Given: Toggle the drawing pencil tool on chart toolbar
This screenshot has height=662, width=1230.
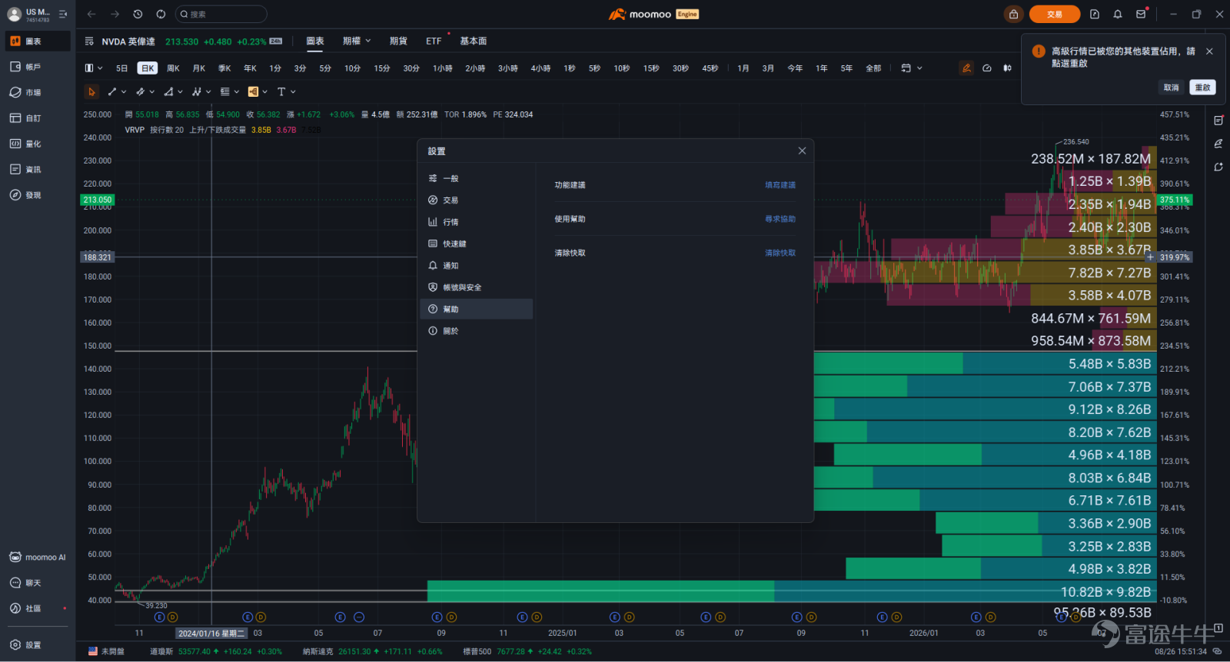Looking at the screenshot, I should 966,68.
